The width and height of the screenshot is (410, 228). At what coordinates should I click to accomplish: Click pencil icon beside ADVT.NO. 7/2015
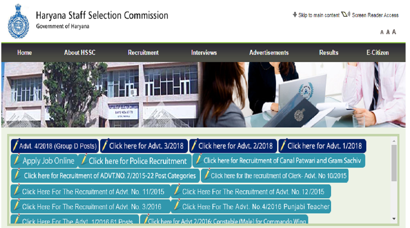[17, 175]
